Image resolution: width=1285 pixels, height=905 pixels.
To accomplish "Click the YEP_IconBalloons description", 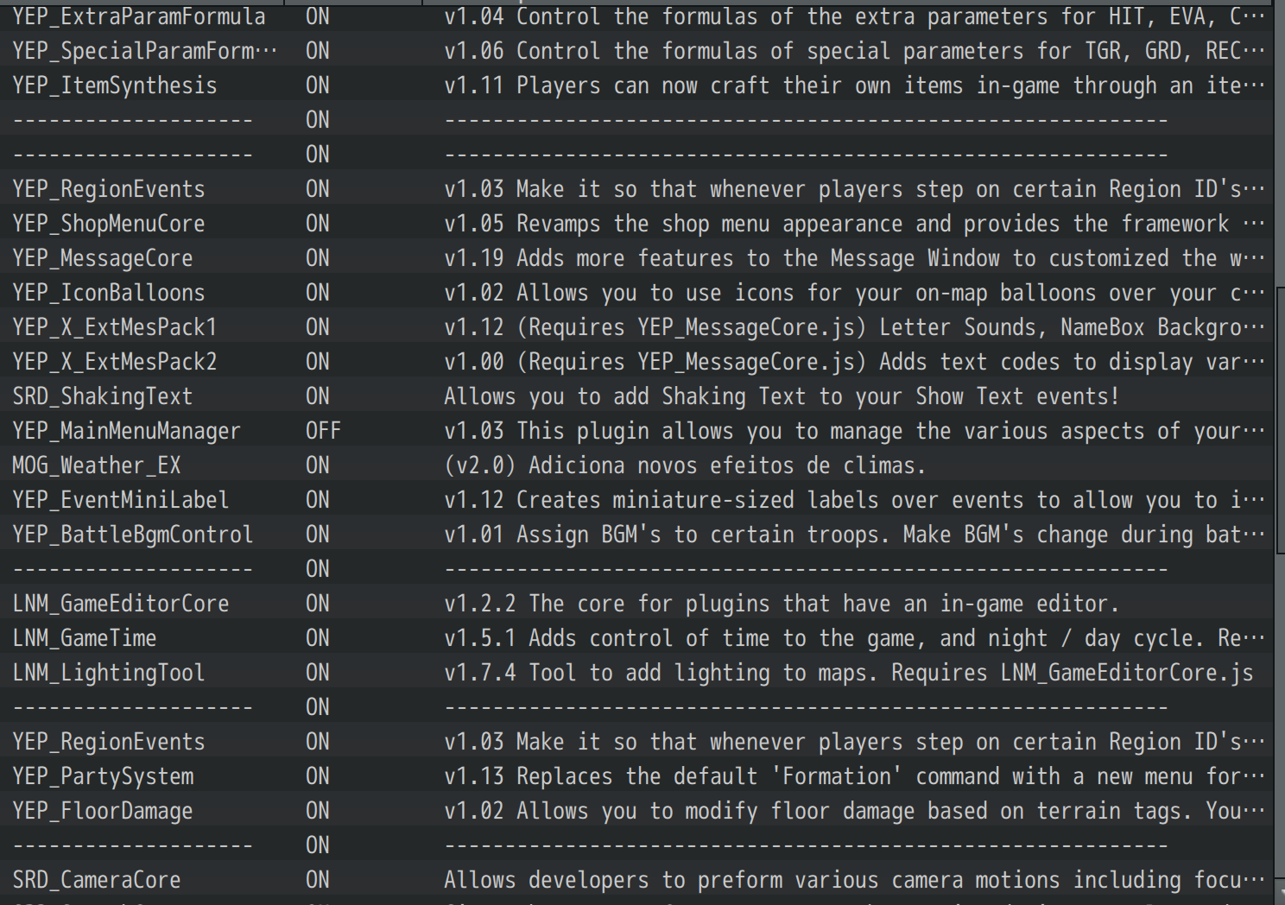I will click(854, 293).
